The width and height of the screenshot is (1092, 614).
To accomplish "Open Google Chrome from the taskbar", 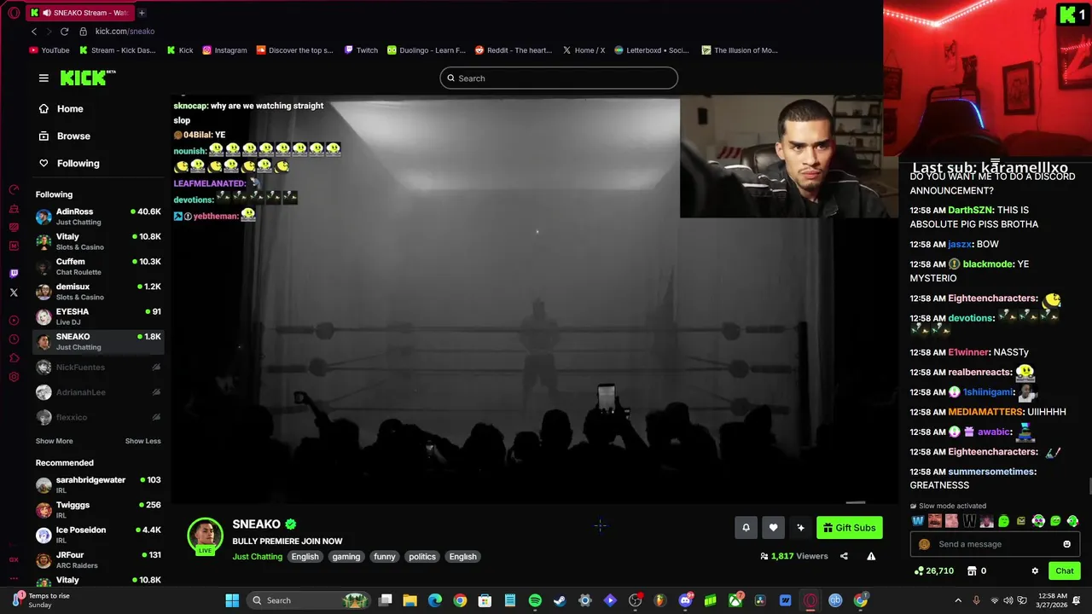I will pos(460,600).
